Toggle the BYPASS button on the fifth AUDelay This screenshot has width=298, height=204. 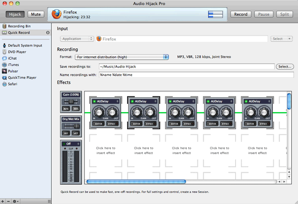tap(264, 124)
